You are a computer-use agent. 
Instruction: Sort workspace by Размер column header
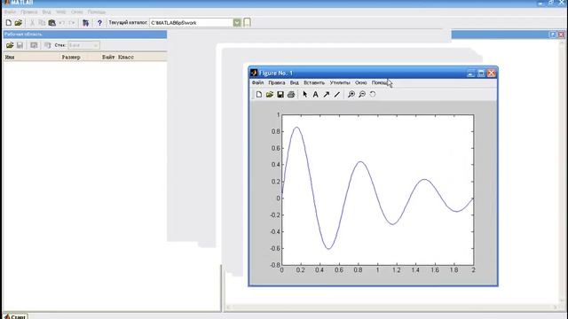click(71, 57)
